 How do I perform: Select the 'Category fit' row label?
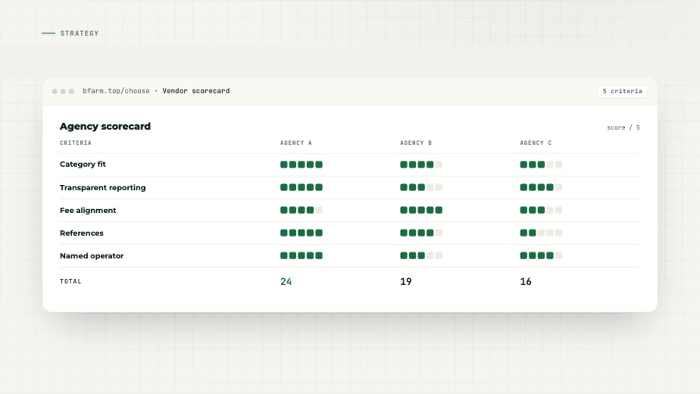pos(83,164)
